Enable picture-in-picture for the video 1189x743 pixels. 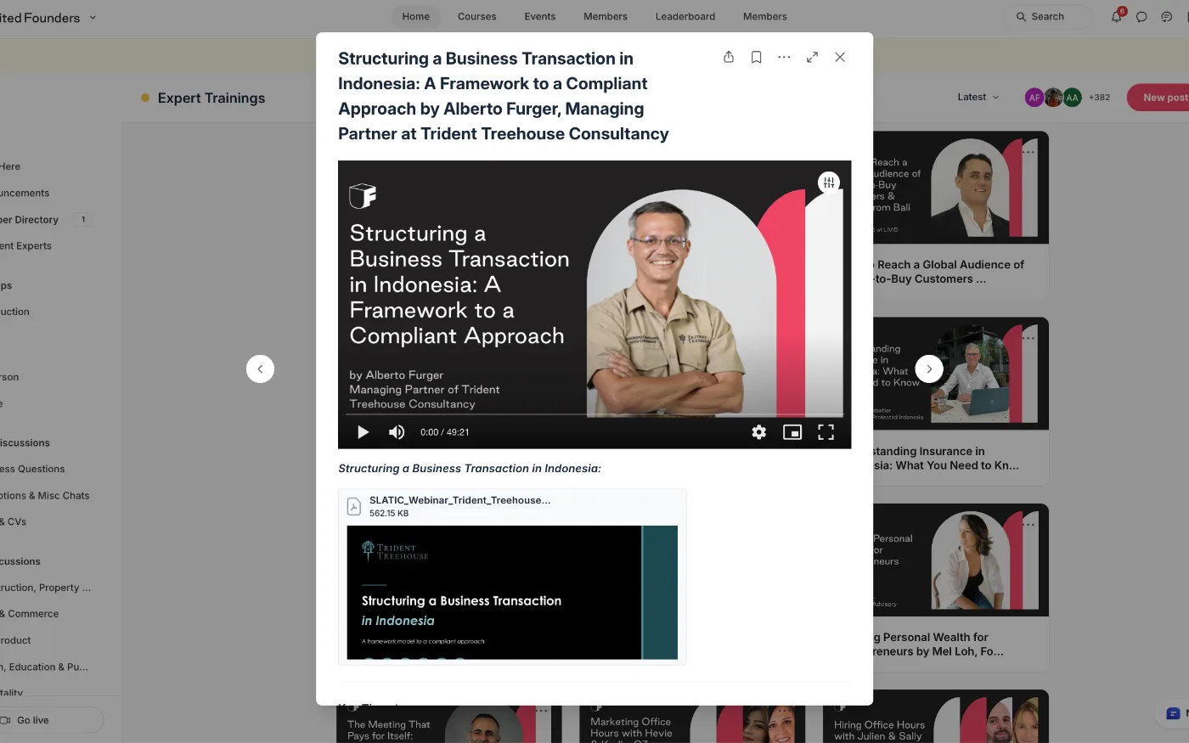point(792,432)
